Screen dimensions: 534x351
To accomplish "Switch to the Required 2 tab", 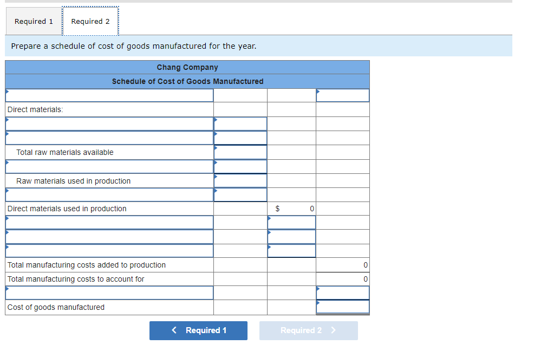I will pos(90,21).
